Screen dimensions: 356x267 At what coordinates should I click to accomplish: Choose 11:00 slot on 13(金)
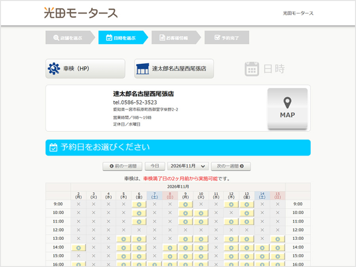click(x=247, y=222)
